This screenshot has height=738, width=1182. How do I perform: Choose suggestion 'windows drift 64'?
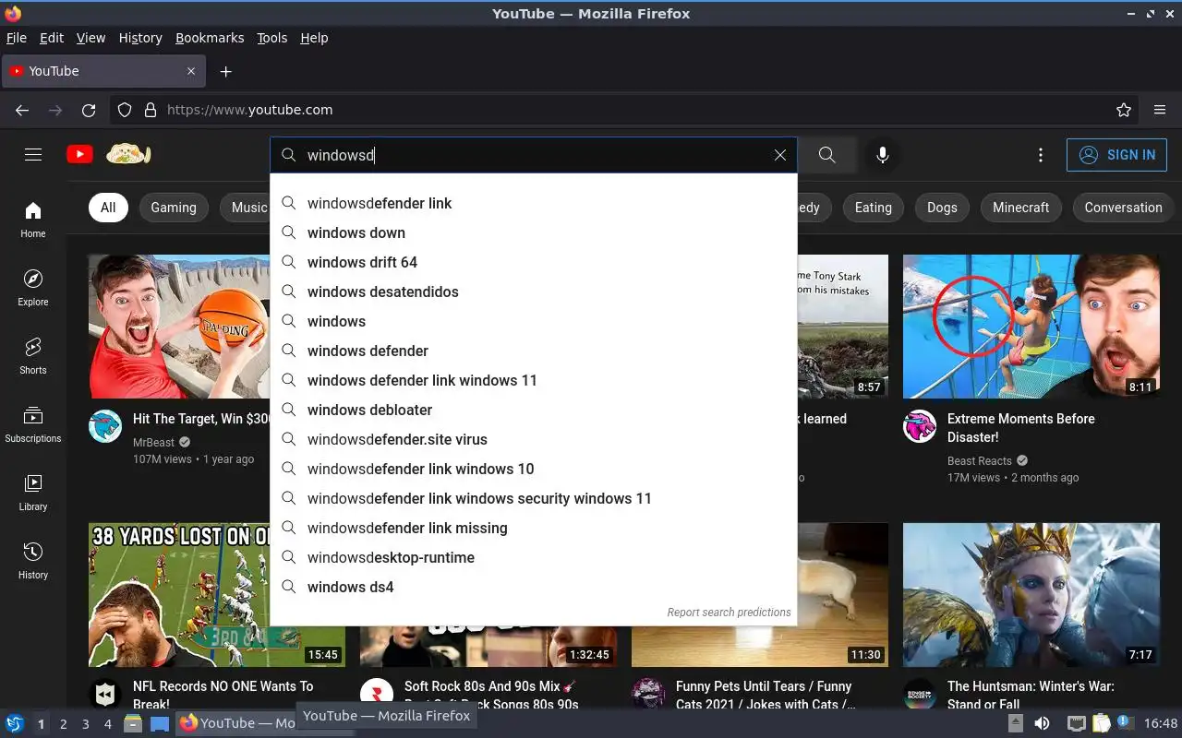pos(534,262)
